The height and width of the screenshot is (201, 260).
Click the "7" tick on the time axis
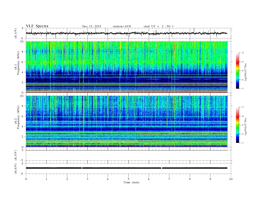169,179
